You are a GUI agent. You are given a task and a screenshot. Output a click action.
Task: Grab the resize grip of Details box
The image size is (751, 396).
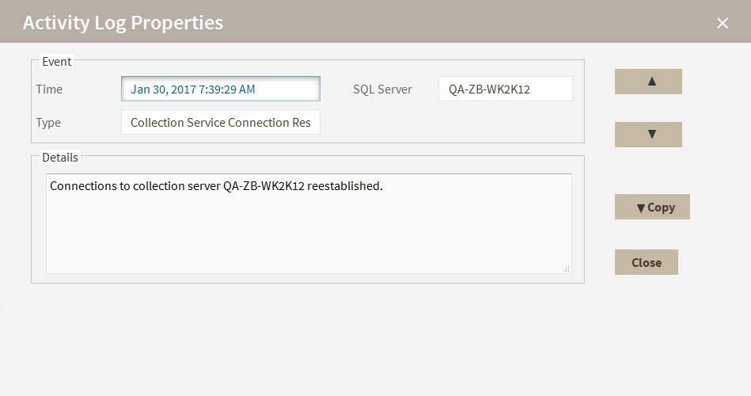[566, 268]
